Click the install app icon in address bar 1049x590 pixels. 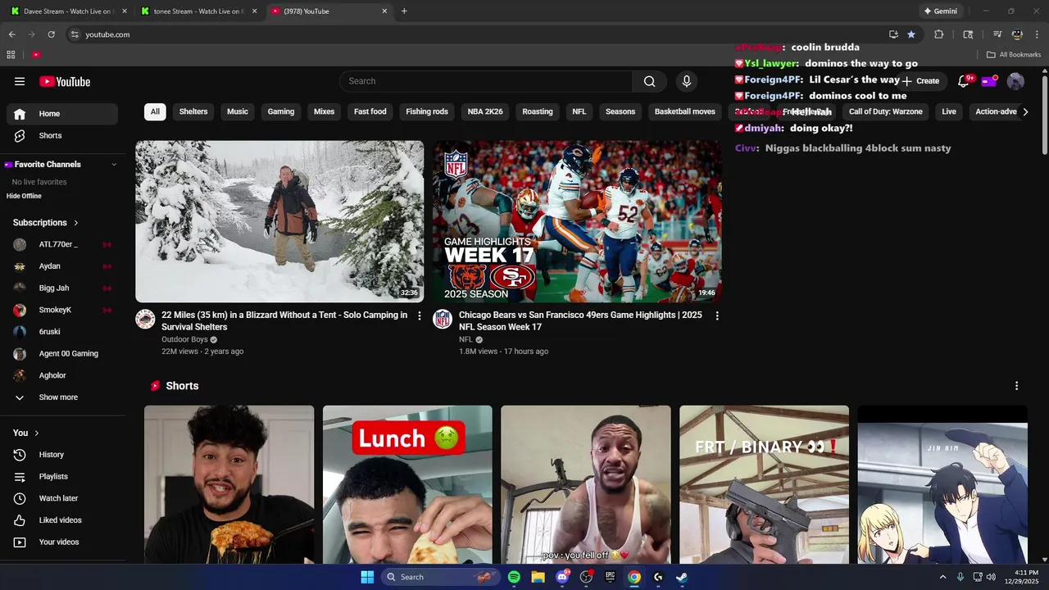pos(893,34)
